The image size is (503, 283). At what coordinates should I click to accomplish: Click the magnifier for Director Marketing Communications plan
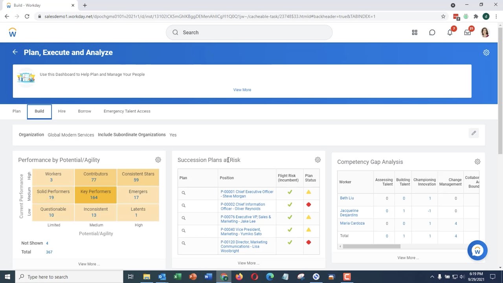point(183,243)
